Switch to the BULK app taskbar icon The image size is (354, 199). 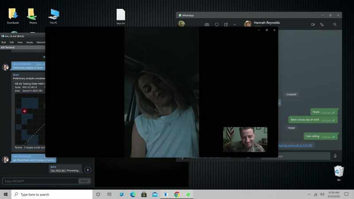click(166, 194)
